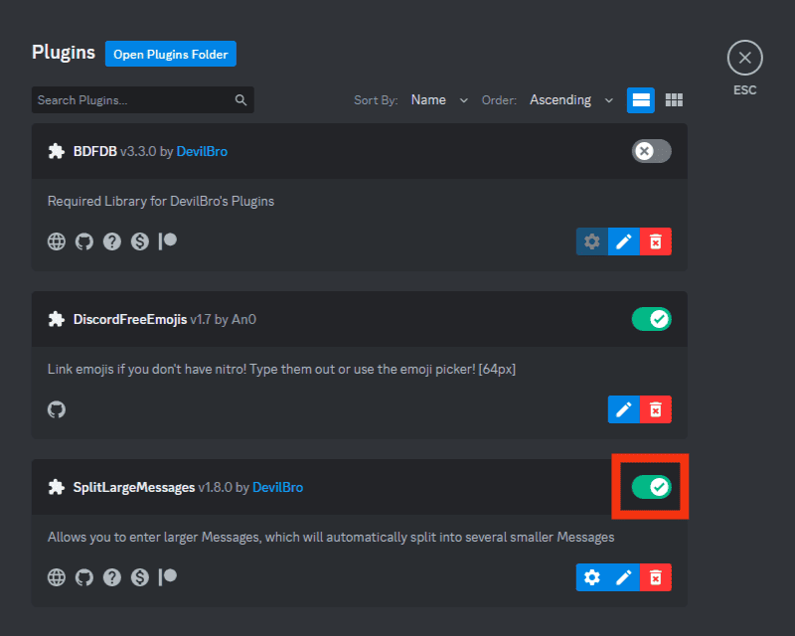Open BDFDB GitHub source icon

84,241
